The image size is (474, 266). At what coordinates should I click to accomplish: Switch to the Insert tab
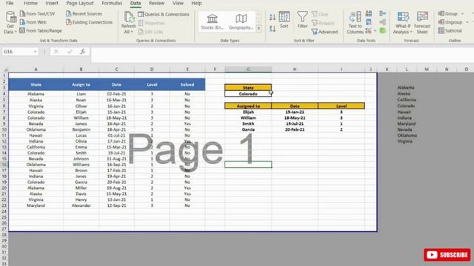click(x=52, y=3)
